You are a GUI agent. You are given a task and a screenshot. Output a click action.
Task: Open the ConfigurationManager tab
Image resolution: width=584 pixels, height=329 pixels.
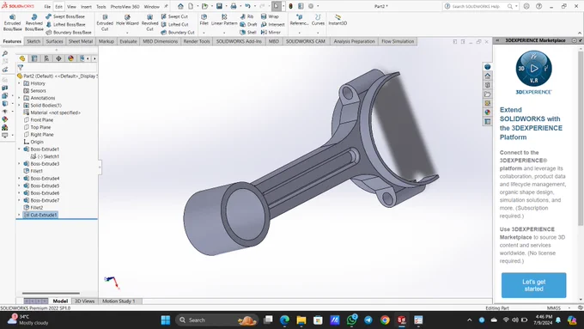(x=46, y=58)
